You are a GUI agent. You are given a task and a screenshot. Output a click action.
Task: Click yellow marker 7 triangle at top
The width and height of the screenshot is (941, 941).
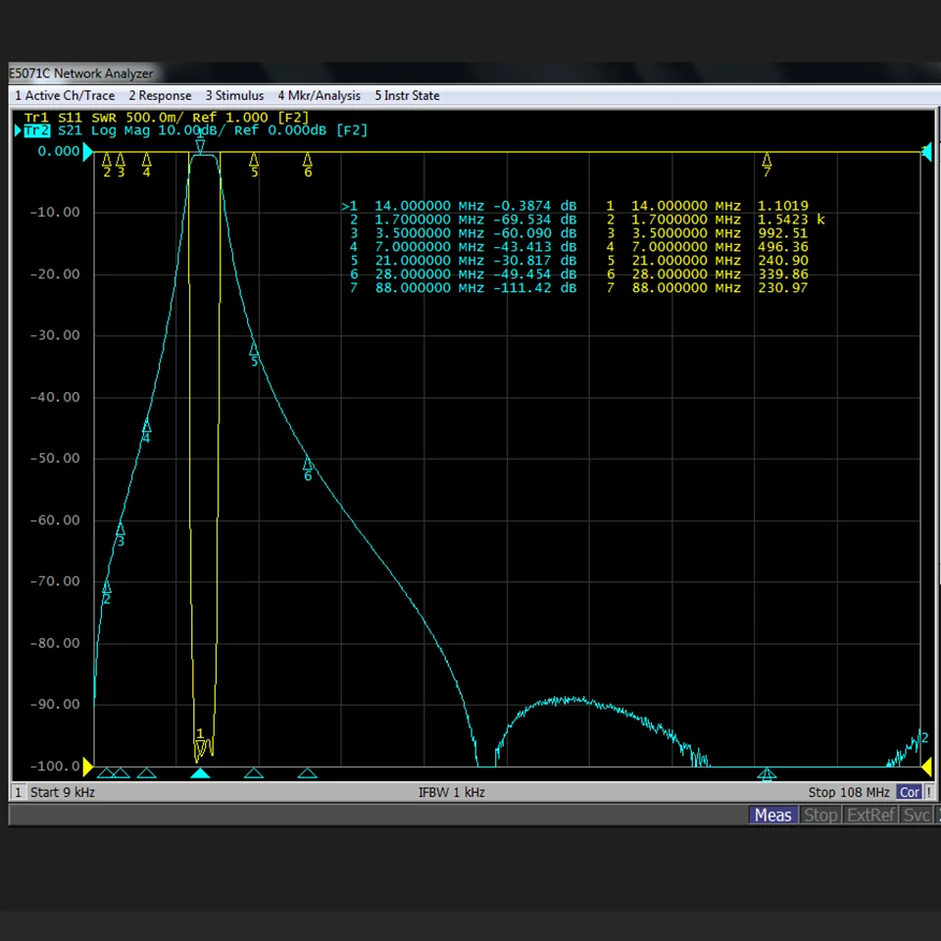[x=767, y=160]
